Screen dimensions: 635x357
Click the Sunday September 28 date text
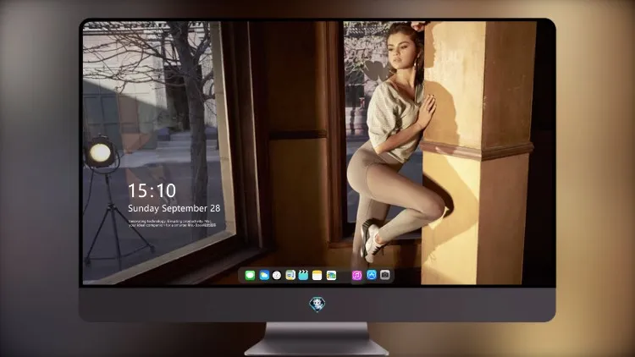[x=174, y=208]
